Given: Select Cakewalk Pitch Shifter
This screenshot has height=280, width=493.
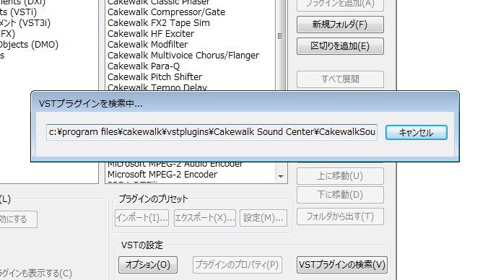Looking at the screenshot, I should [x=154, y=77].
